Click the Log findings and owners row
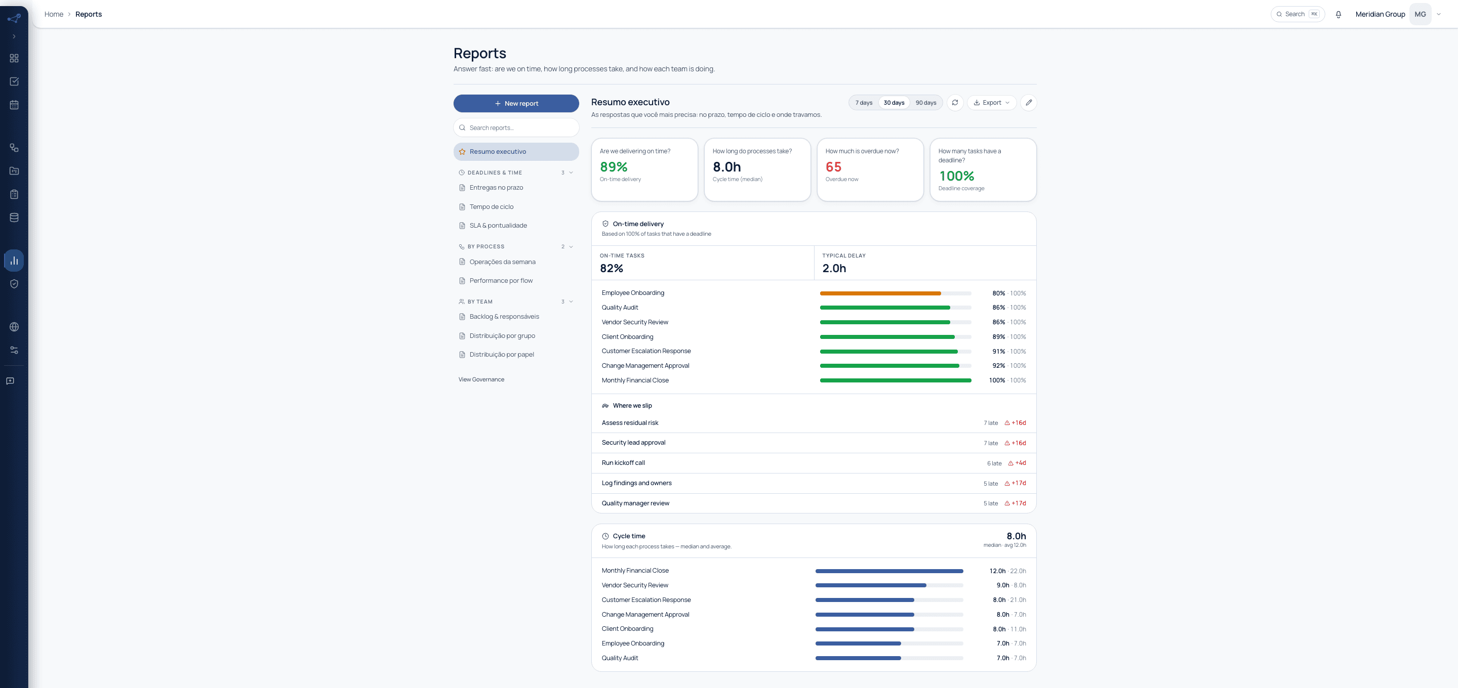This screenshot has height=688, width=1458. click(814, 484)
